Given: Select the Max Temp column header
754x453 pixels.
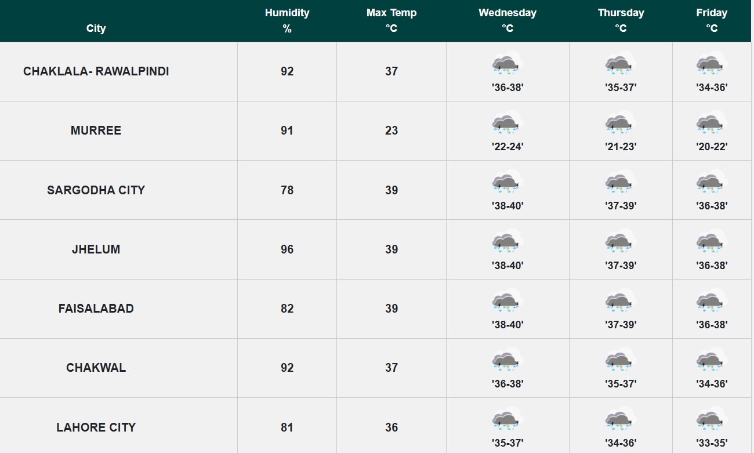Looking at the screenshot, I should (x=391, y=20).
